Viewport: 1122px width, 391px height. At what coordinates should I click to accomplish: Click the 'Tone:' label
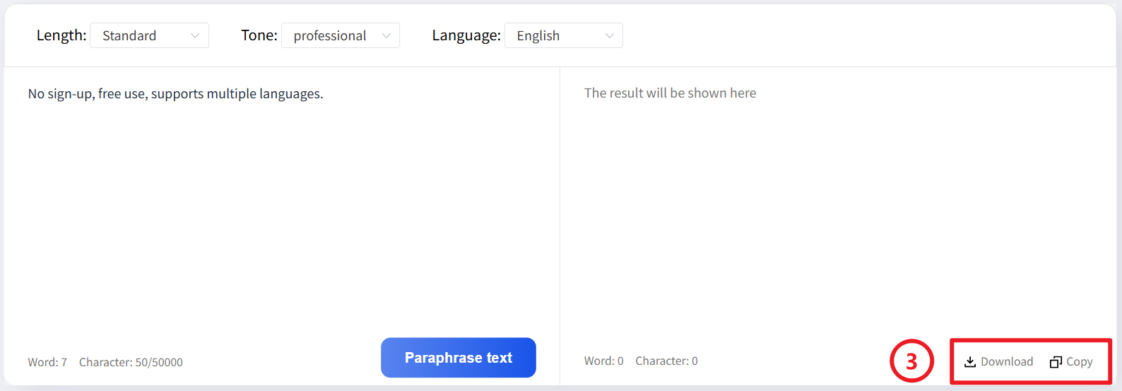tap(259, 35)
